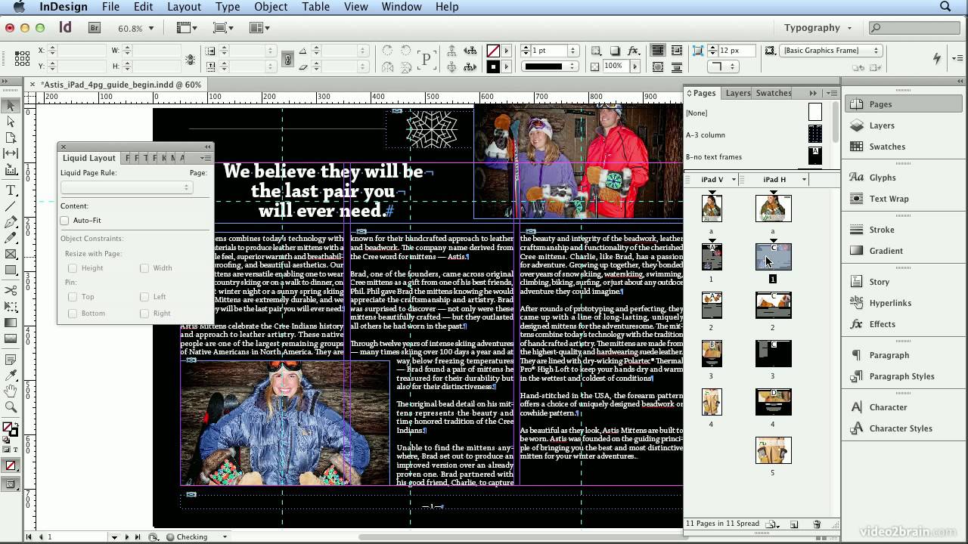Check the Top pin checkbox

point(73,297)
